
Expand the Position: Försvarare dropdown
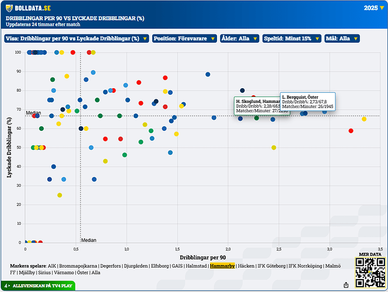point(188,39)
